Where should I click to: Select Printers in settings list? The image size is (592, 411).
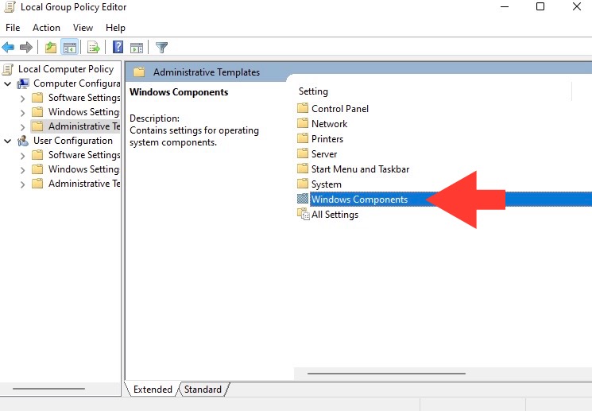point(327,139)
